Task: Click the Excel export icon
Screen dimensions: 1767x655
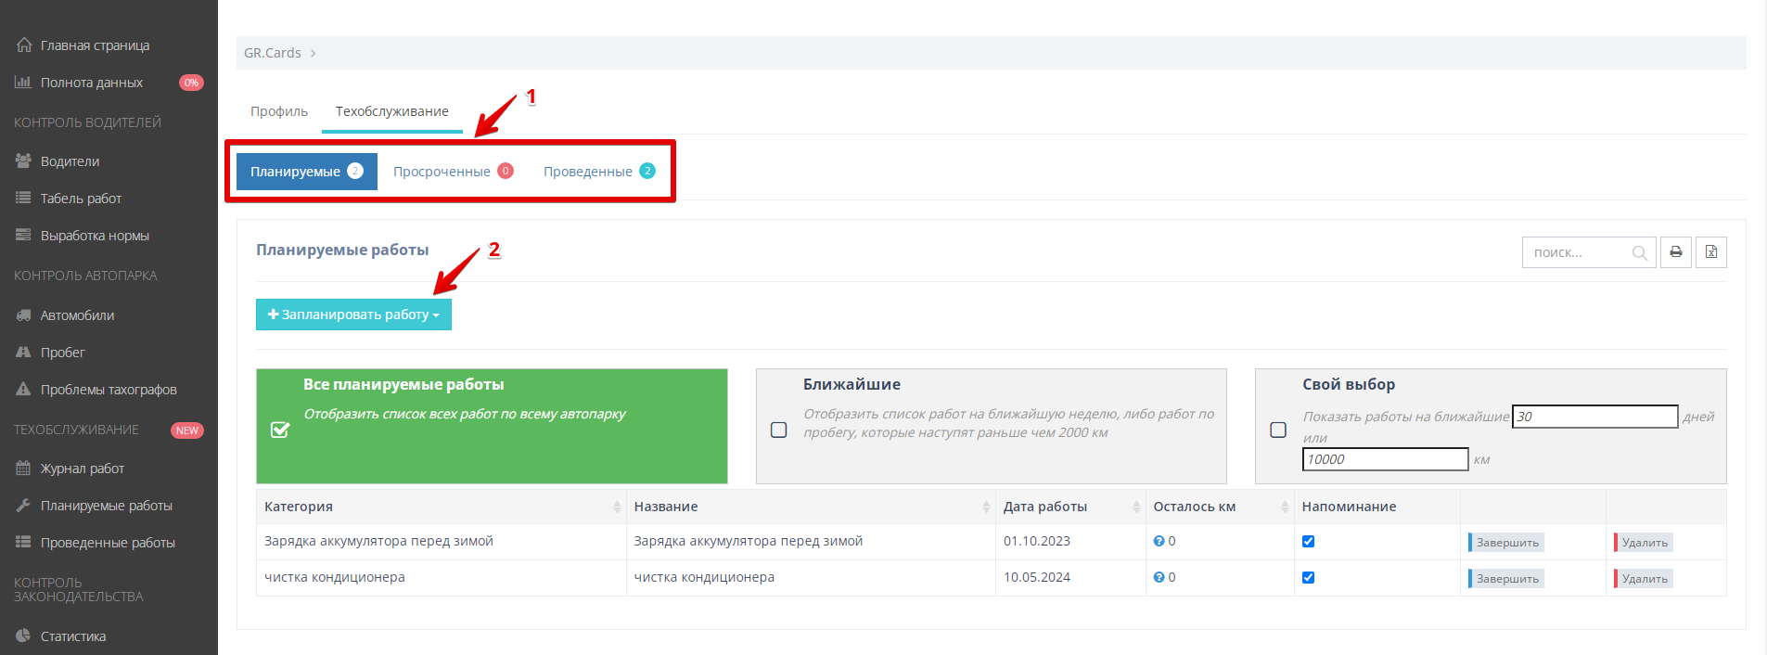Action: [x=1710, y=252]
